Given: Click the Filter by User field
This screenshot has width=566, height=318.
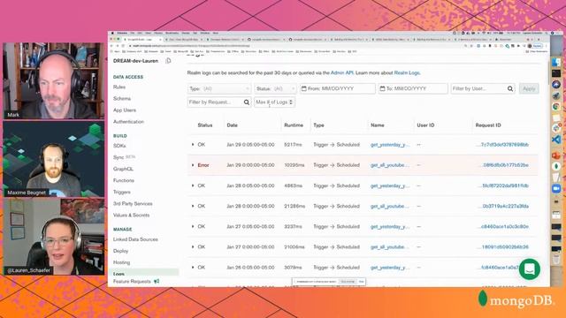Looking at the screenshot, I should pyautogui.click(x=483, y=88).
